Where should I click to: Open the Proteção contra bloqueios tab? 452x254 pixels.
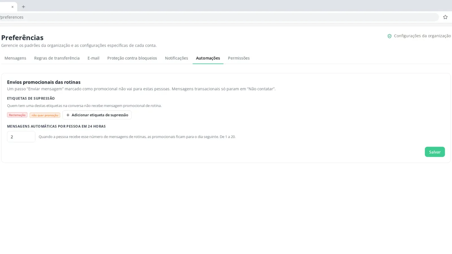click(x=132, y=58)
